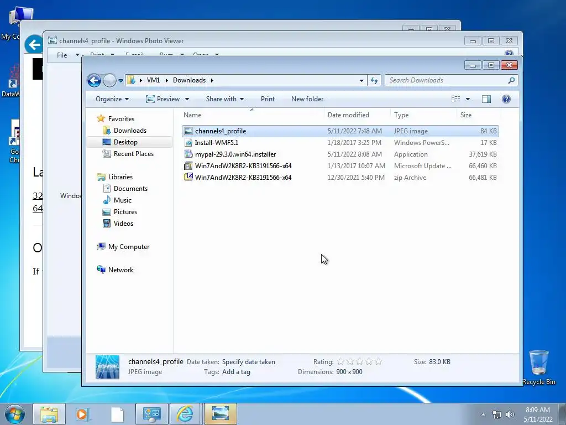The image size is (566, 425).
Task: Open the Share with menu
Action: (x=224, y=99)
